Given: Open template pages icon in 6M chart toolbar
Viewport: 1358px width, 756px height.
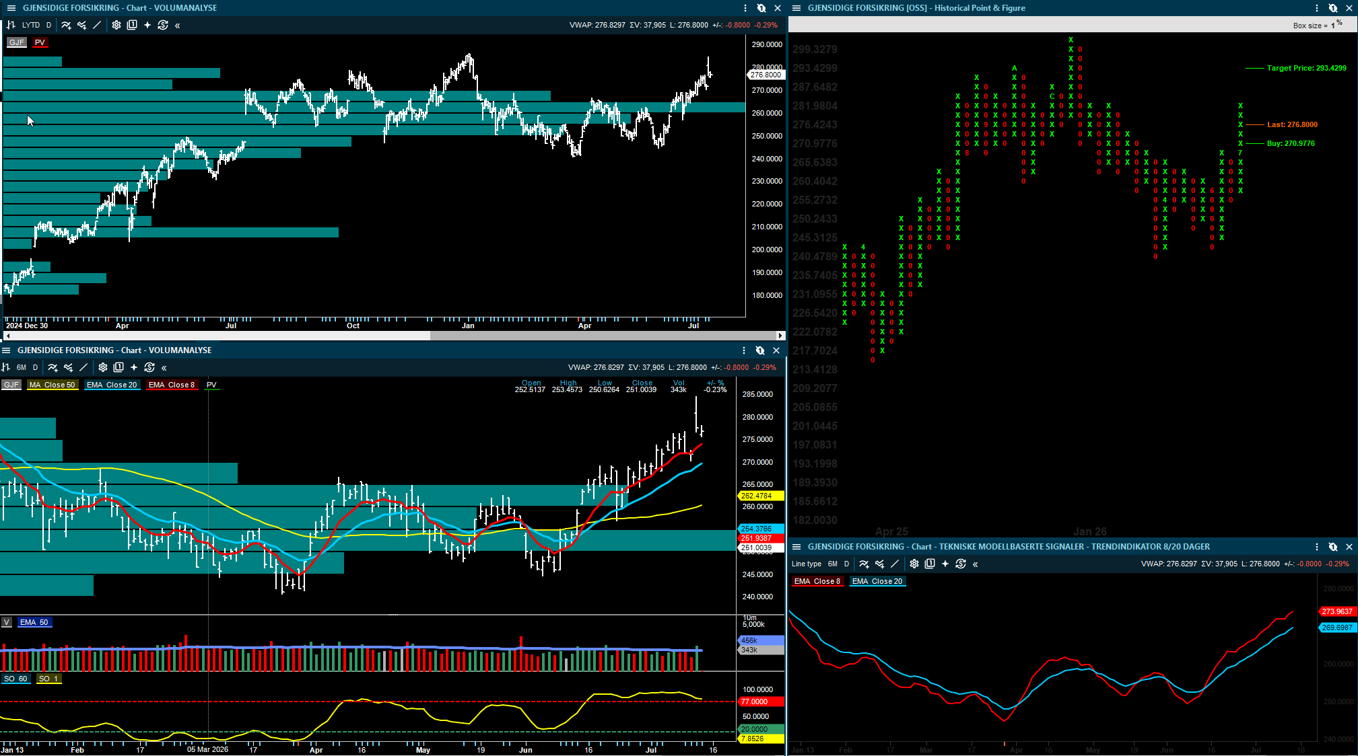Looking at the screenshot, I should [x=118, y=367].
